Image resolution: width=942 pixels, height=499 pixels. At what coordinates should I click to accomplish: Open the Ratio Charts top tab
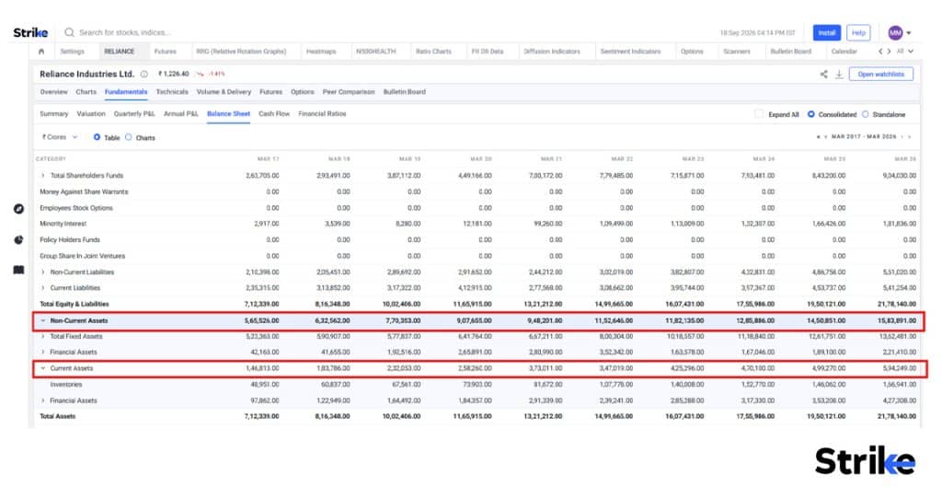[434, 52]
